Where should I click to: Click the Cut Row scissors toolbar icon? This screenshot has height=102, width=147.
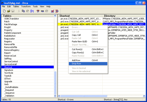pyautogui.click(x=38, y=11)
